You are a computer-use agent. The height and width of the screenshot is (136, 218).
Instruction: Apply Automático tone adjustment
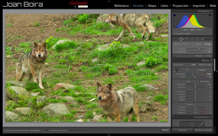click(205, 82)
